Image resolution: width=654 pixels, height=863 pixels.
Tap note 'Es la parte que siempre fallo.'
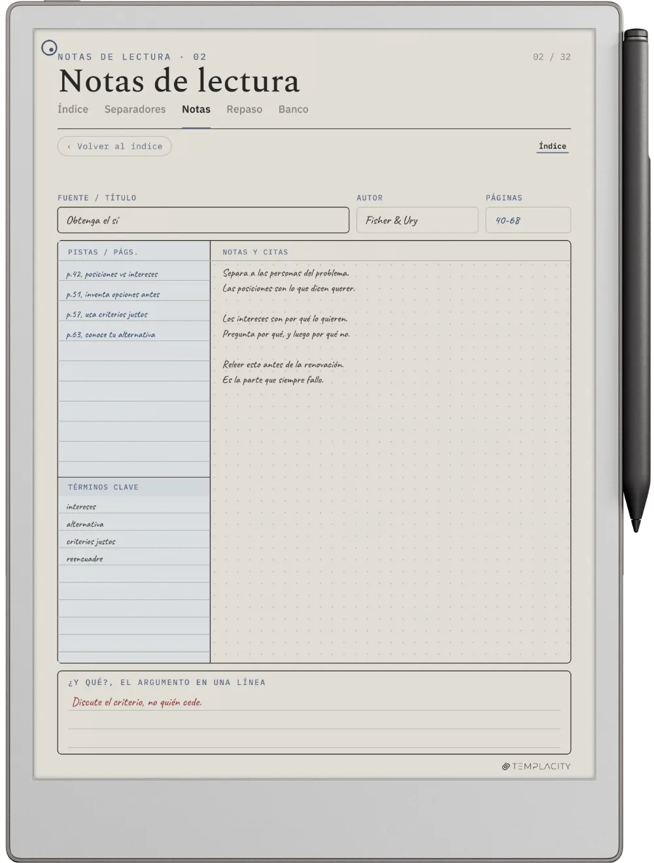tap(273, 380)
